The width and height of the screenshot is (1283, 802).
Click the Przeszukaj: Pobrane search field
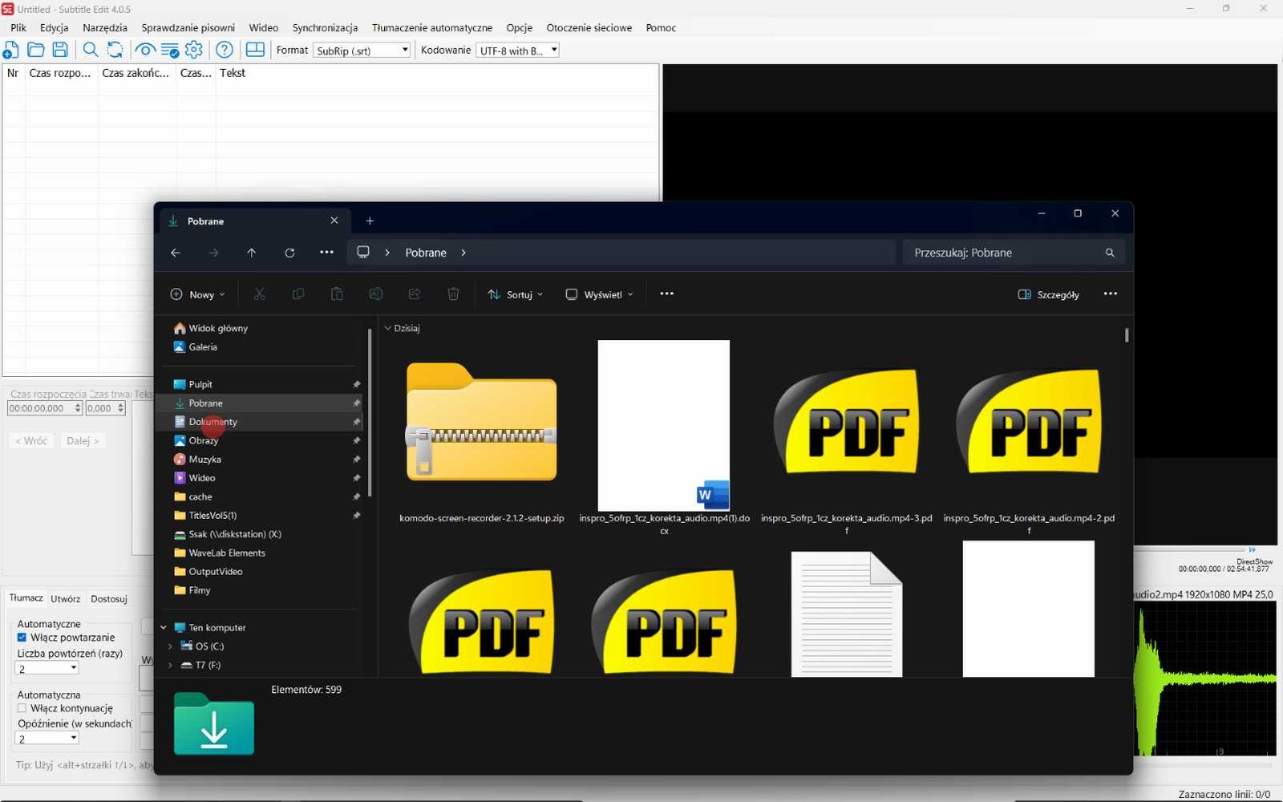pyautogui.click(x=1013, y=253)
